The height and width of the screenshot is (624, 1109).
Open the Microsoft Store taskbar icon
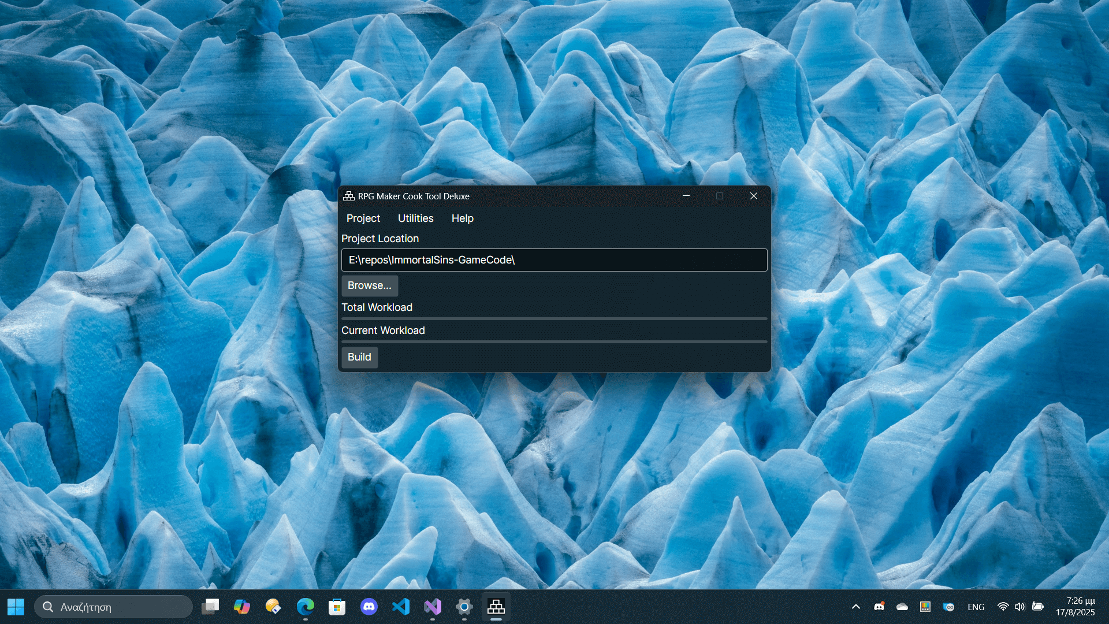(337, 607)
